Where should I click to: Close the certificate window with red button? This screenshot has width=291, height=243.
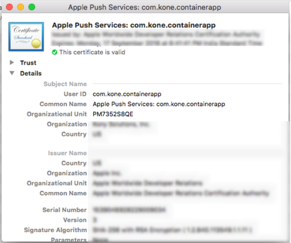(9, 7)
